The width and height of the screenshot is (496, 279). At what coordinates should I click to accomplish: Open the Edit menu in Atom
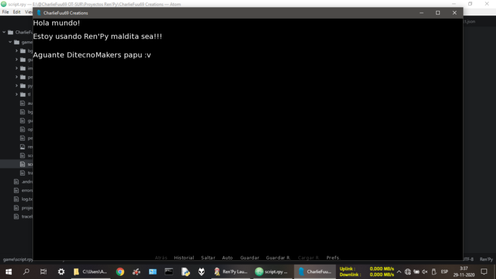(x=17, y=12)
